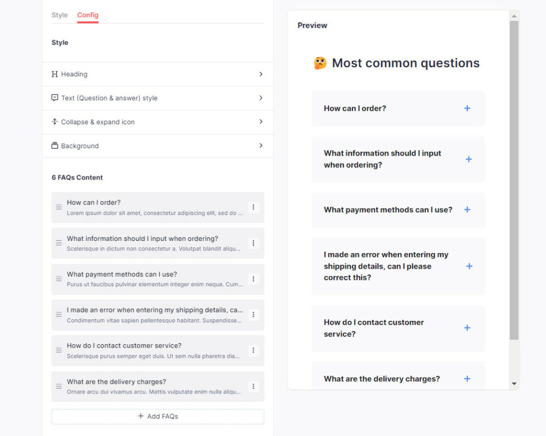Viewport: 546px width, 436px height.
Task: Expand Text (Question & answer) style section
Action: [158, 98]
